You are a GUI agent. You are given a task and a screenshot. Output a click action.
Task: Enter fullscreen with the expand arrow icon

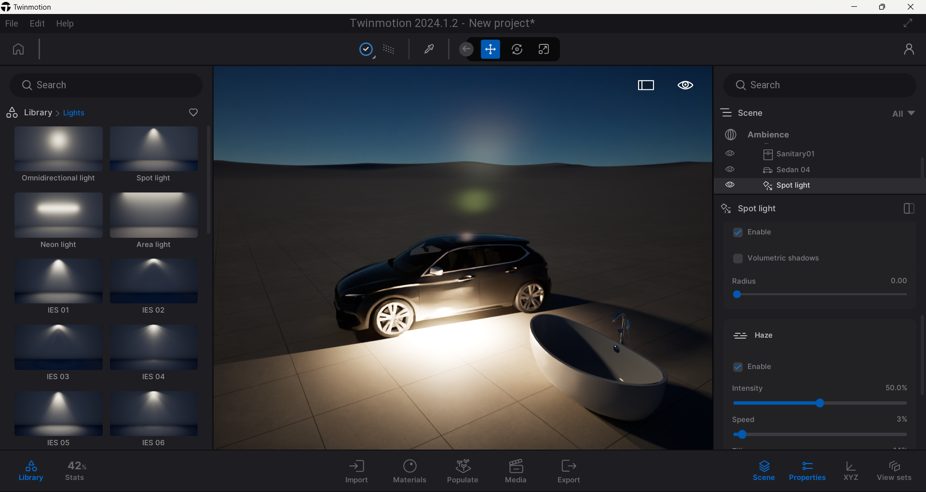908,23
